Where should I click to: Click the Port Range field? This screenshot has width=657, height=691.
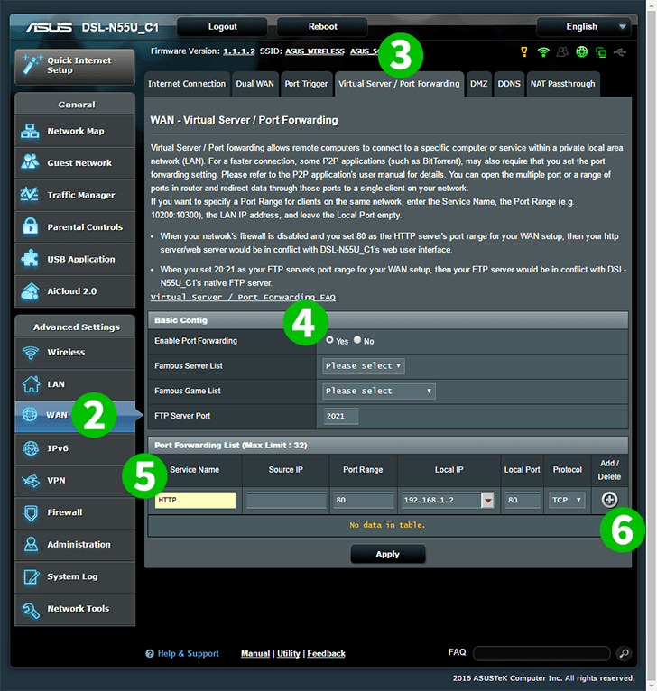coord(364,500)
